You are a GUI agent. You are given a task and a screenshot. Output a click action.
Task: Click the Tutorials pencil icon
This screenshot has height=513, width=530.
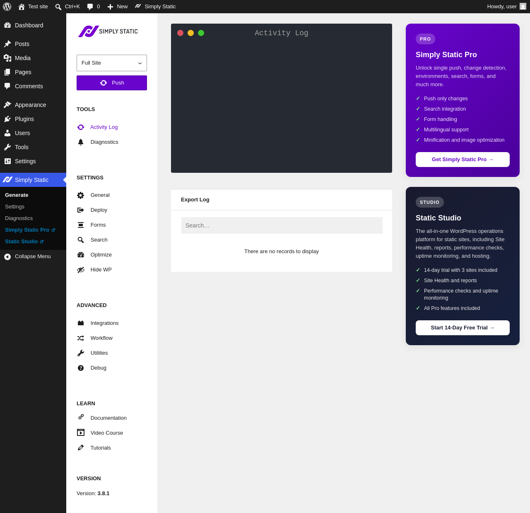(81, 448)
